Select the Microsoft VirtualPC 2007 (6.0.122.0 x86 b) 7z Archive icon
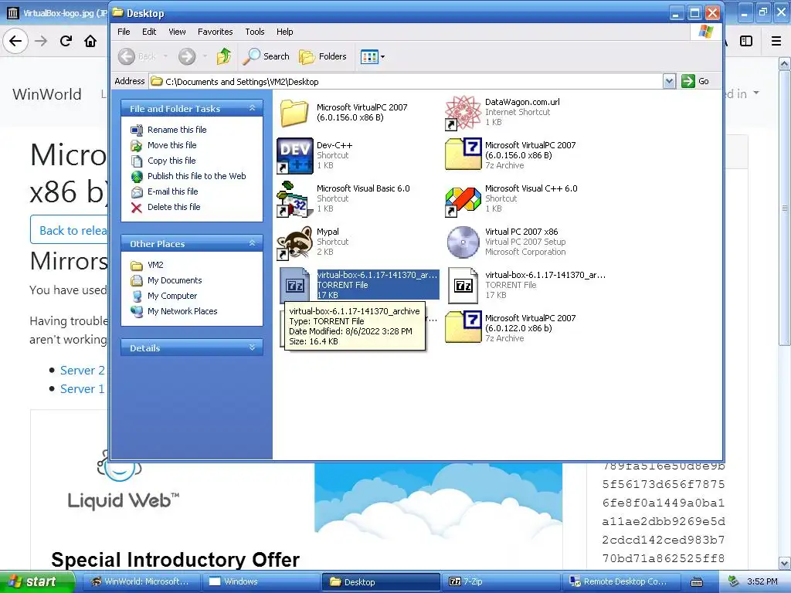This screenshot has height=593, width=791. [x=463, y=328]
